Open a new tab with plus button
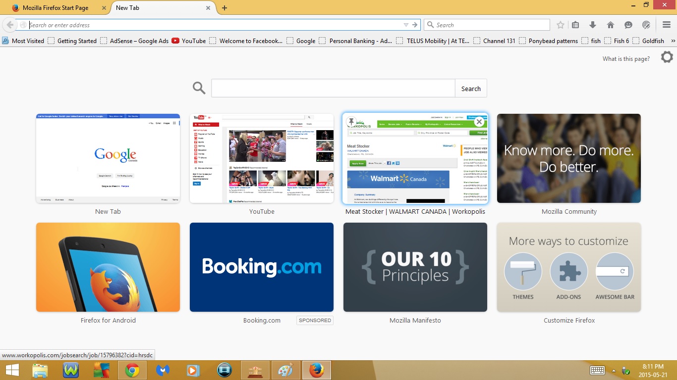The width and height of the screenshot is (677, 380). point(225,8)
